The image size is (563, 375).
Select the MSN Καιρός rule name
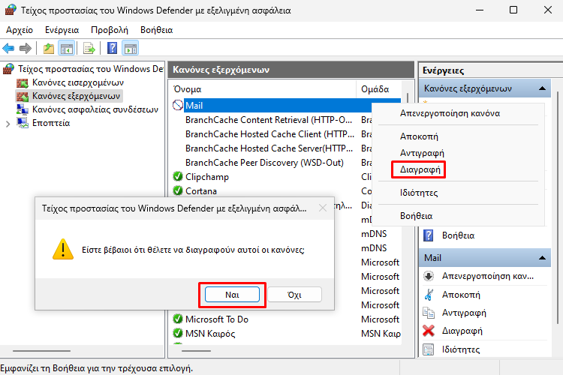click(x=210, y=333)
